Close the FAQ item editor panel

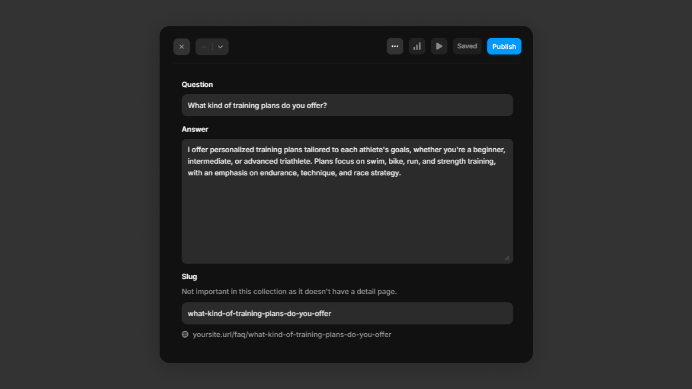click(182, 47)
